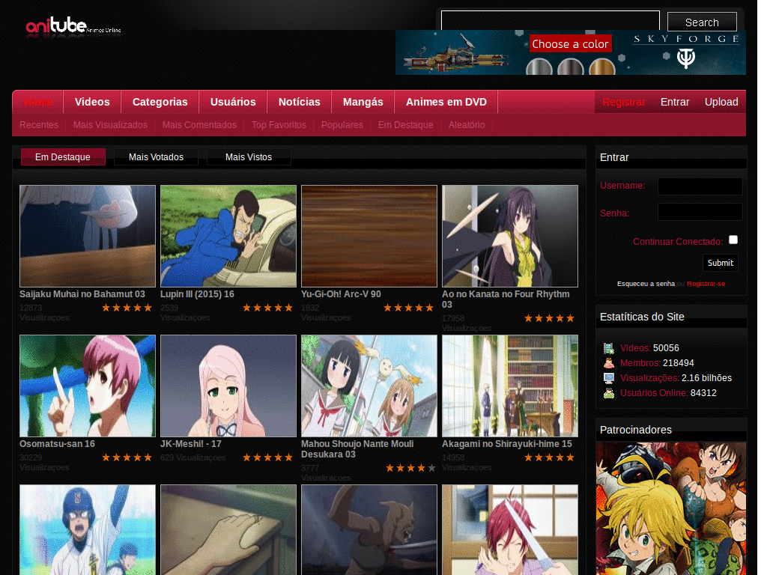Open the Mangás menu

[x=363, y=102]
